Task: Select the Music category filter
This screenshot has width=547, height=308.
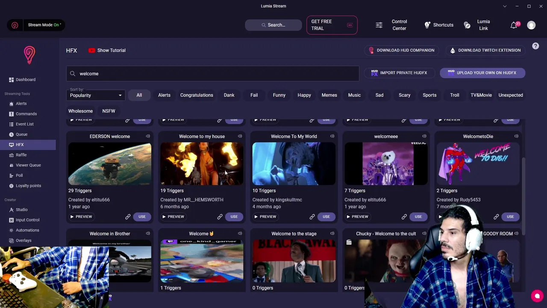Action: pos(354,95)
